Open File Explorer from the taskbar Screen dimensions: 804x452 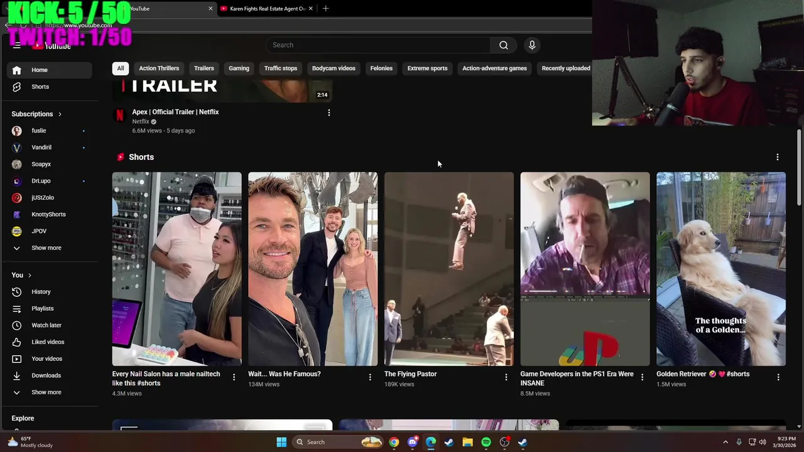pyautogui.click(x=467, y=442)
